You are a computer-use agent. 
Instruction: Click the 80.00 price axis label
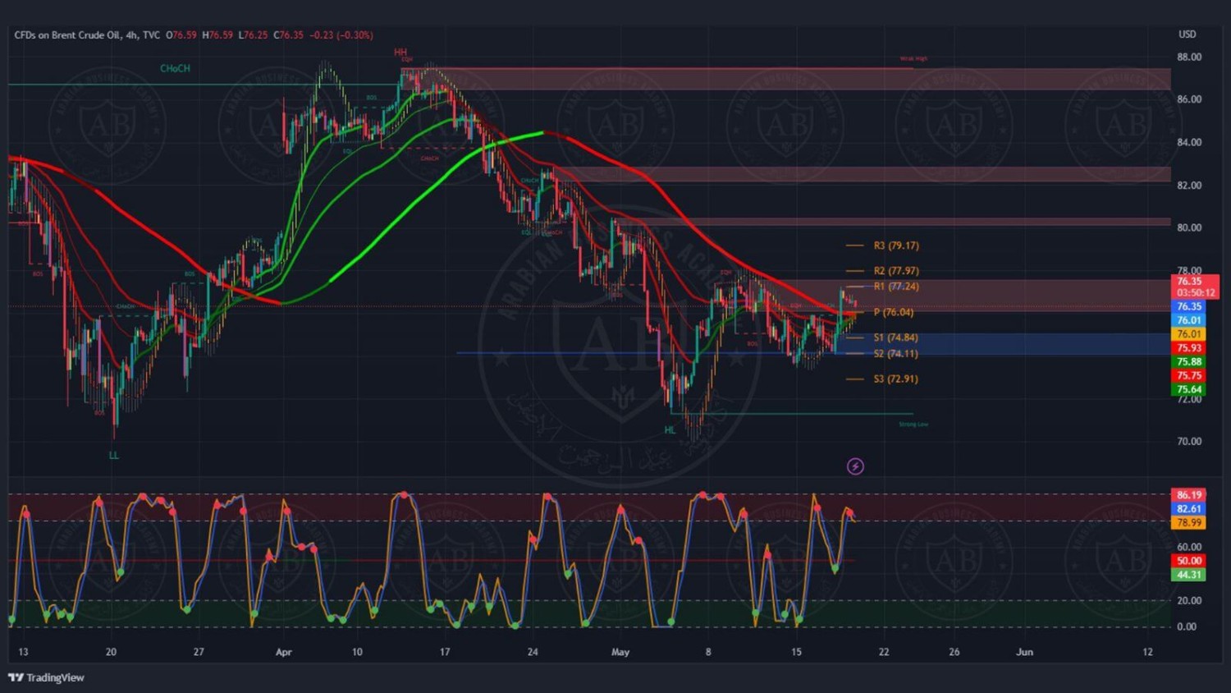[1189, 228]
